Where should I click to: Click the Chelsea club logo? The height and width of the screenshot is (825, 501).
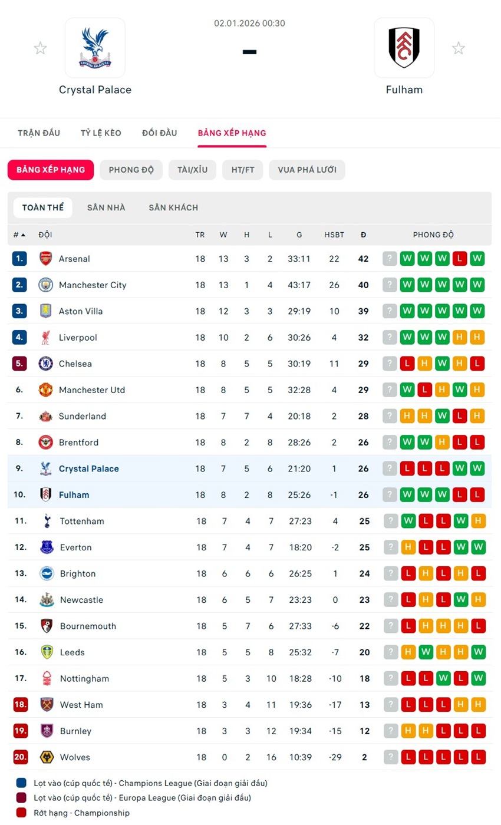(46, 364)
